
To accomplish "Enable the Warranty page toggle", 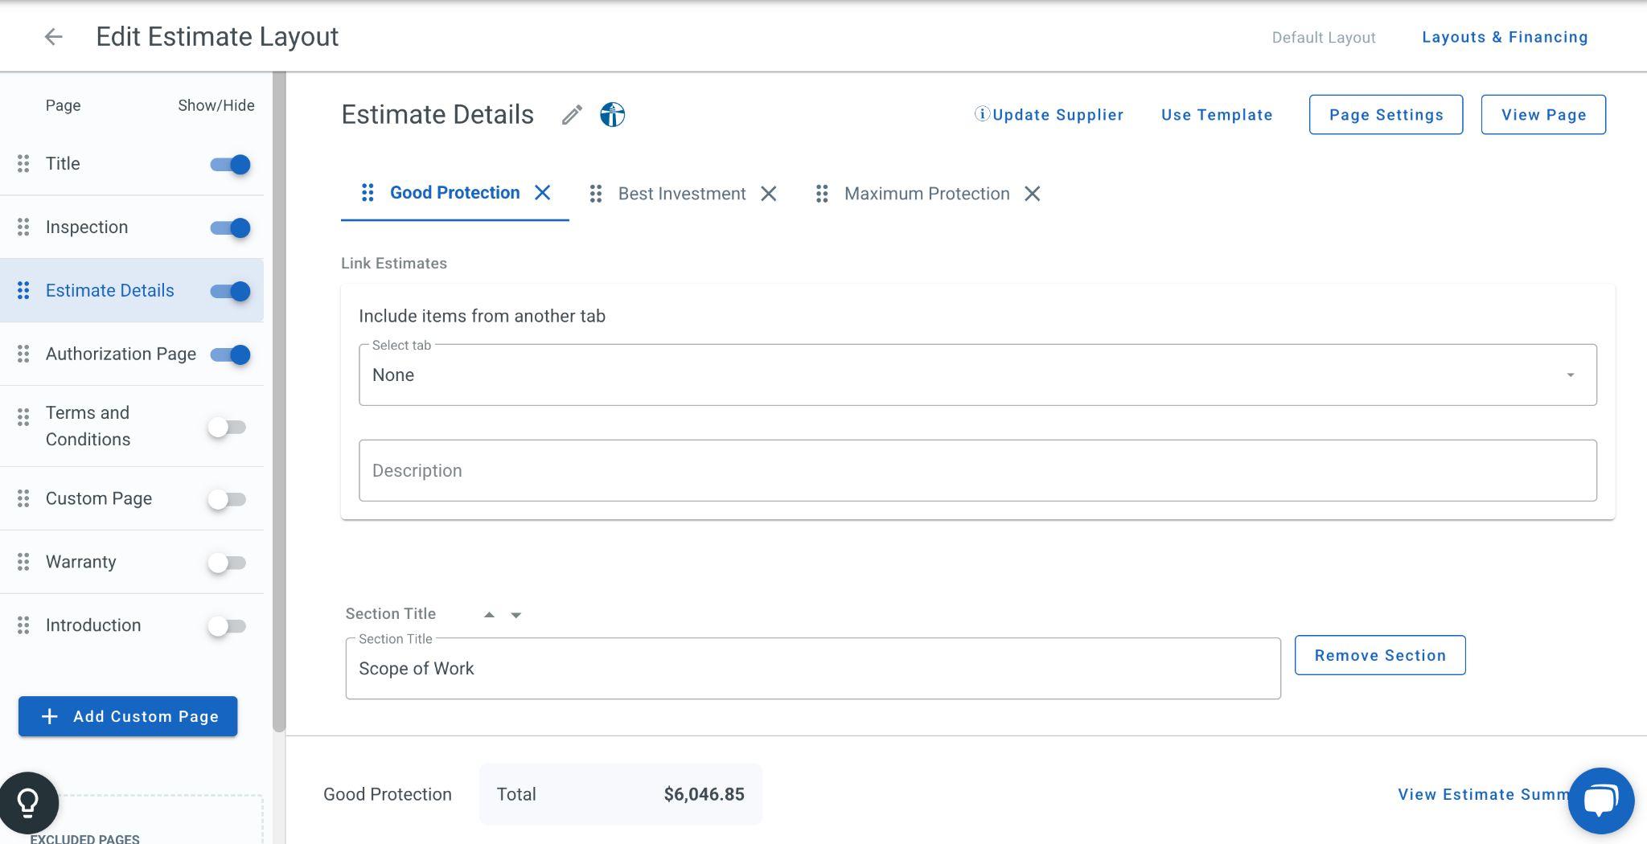I will point(227,563).
